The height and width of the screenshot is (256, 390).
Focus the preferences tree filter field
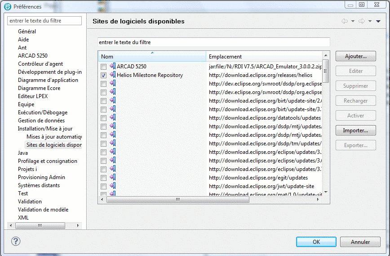[x=44, y=21]
